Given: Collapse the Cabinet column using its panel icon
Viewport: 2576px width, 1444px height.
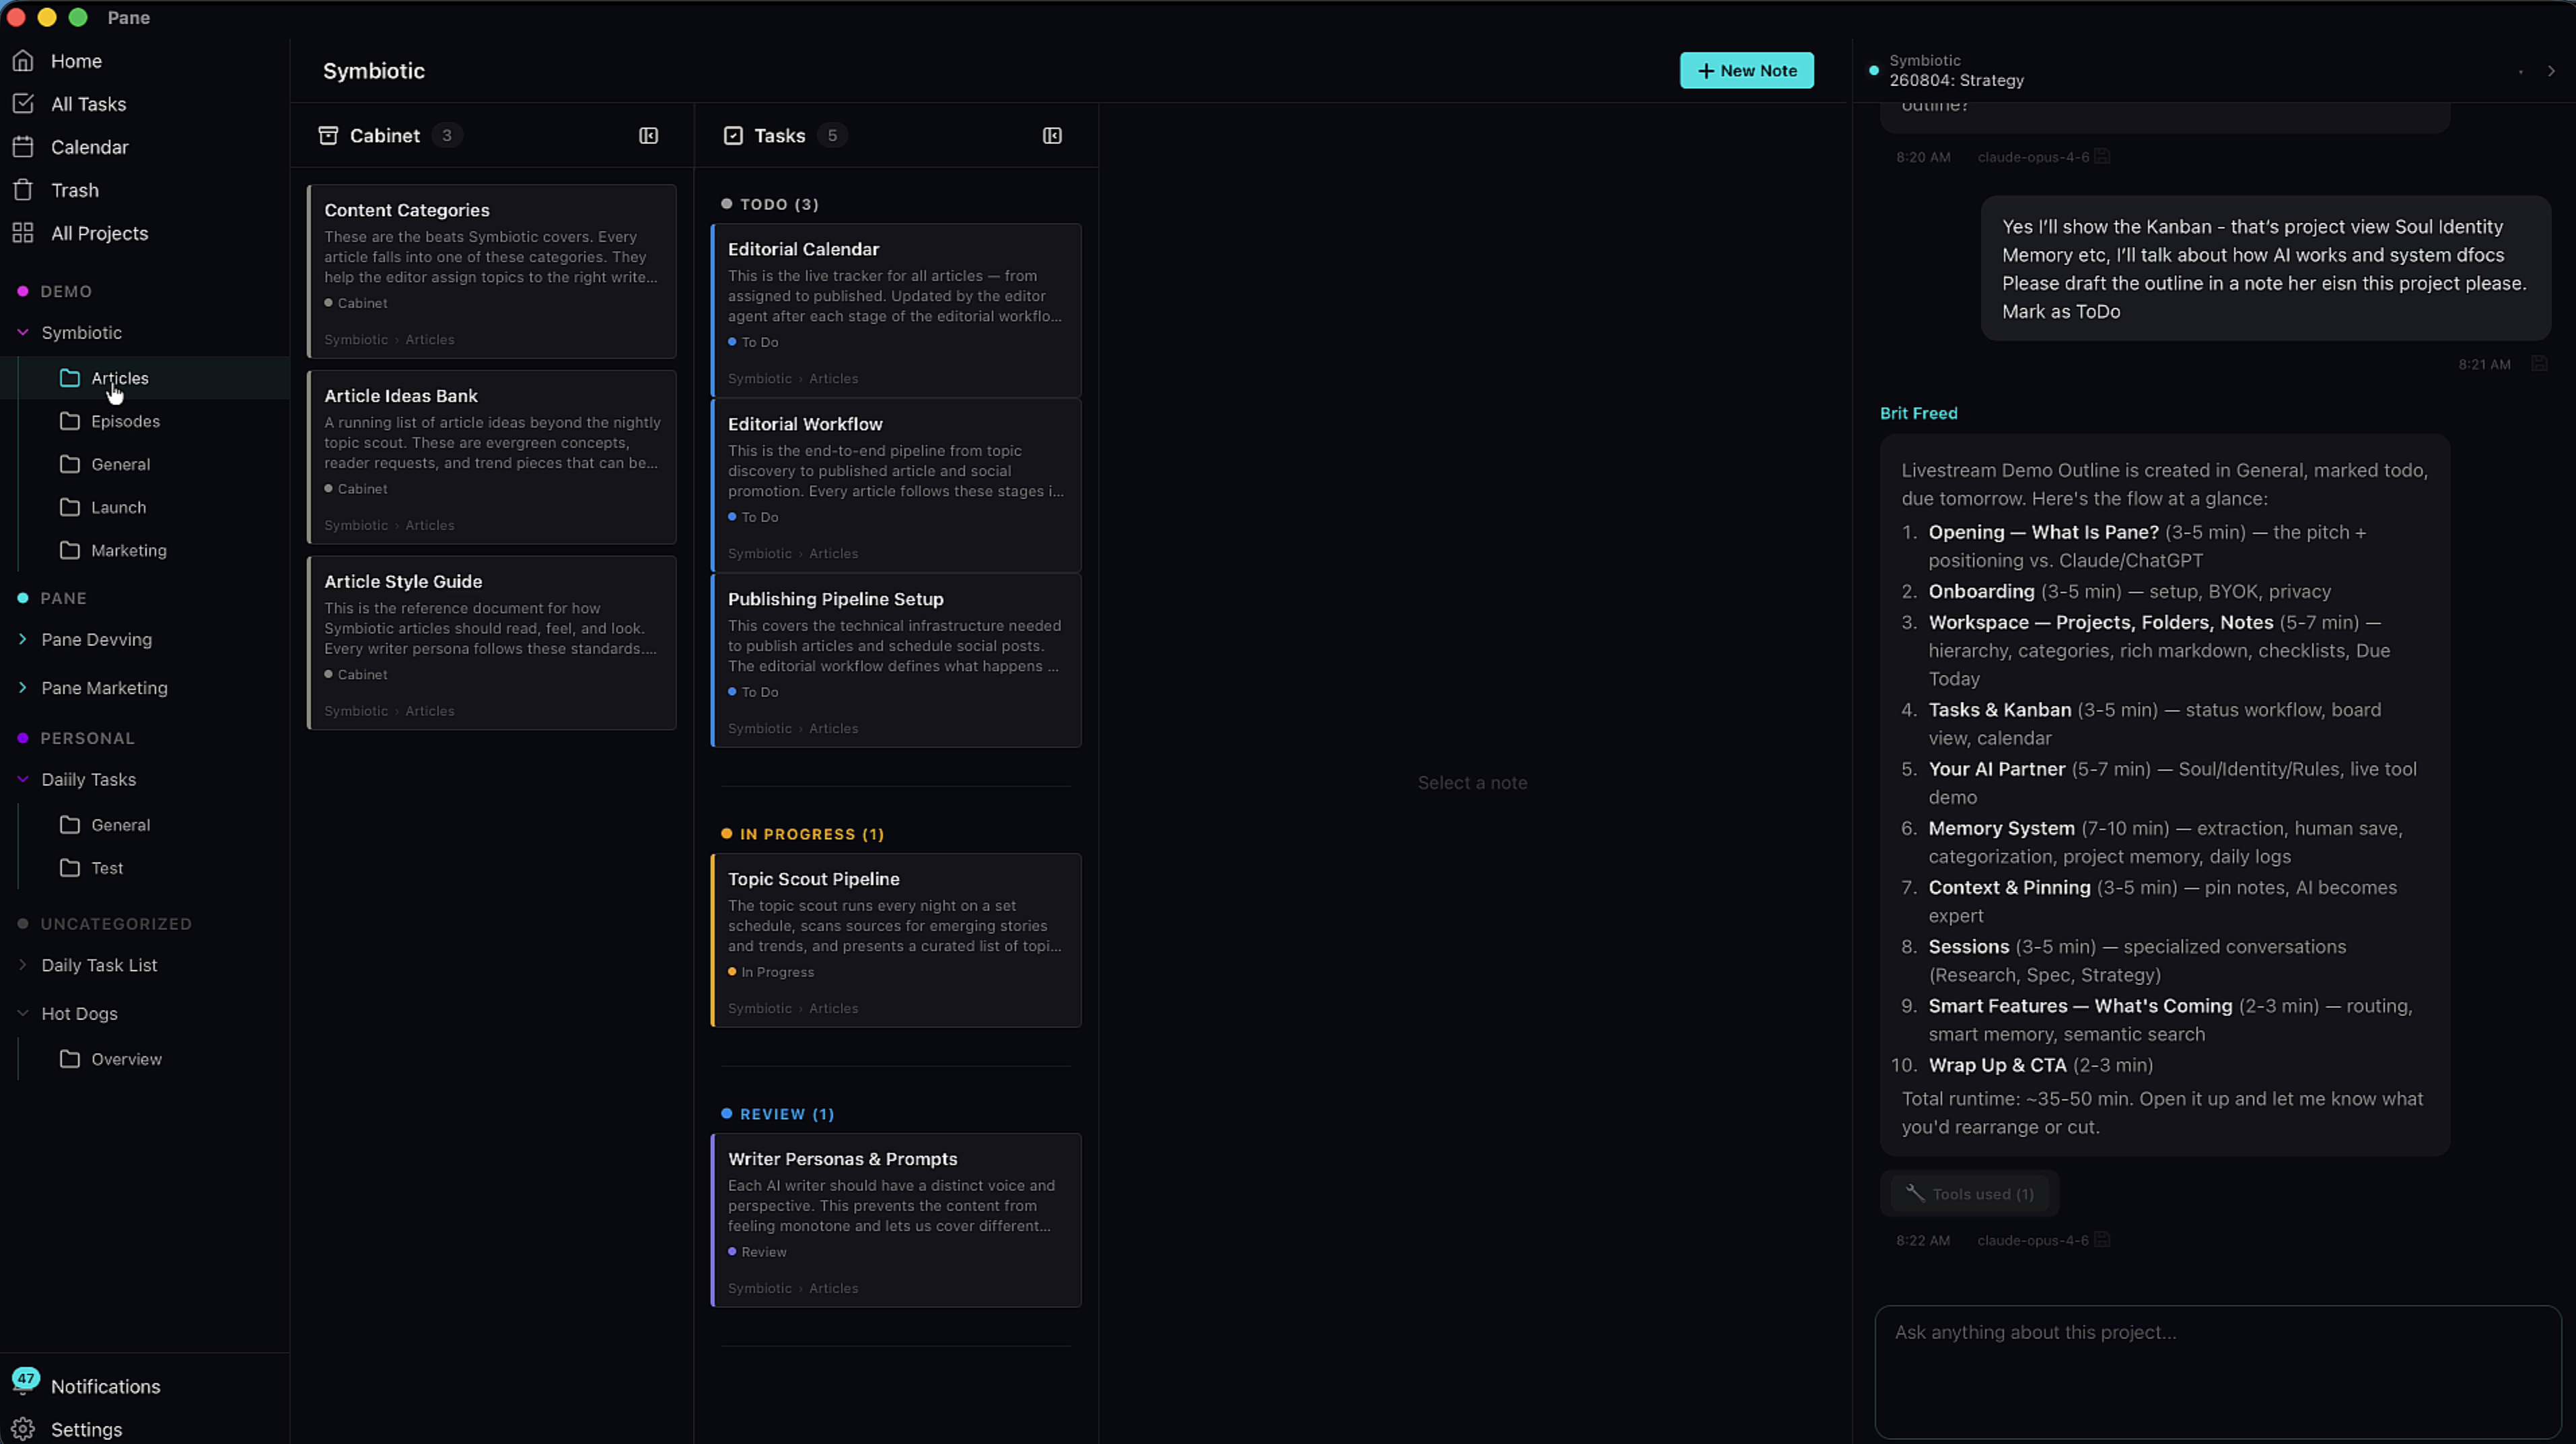Looking at the screenshot, I should [649, 136].
